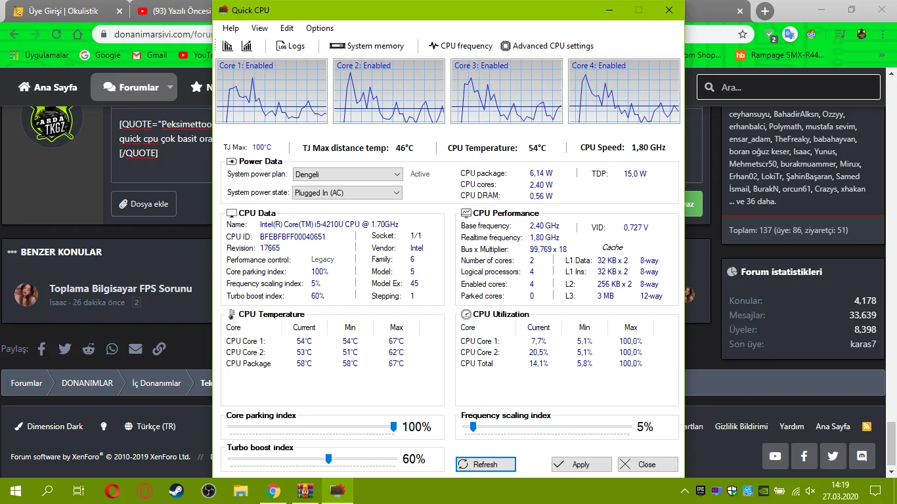
Task: Click the Quick CPU taskbar icon
Action: 338,490
